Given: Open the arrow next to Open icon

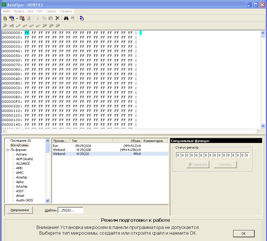Looking at the screenshot, I should [17, 18].
